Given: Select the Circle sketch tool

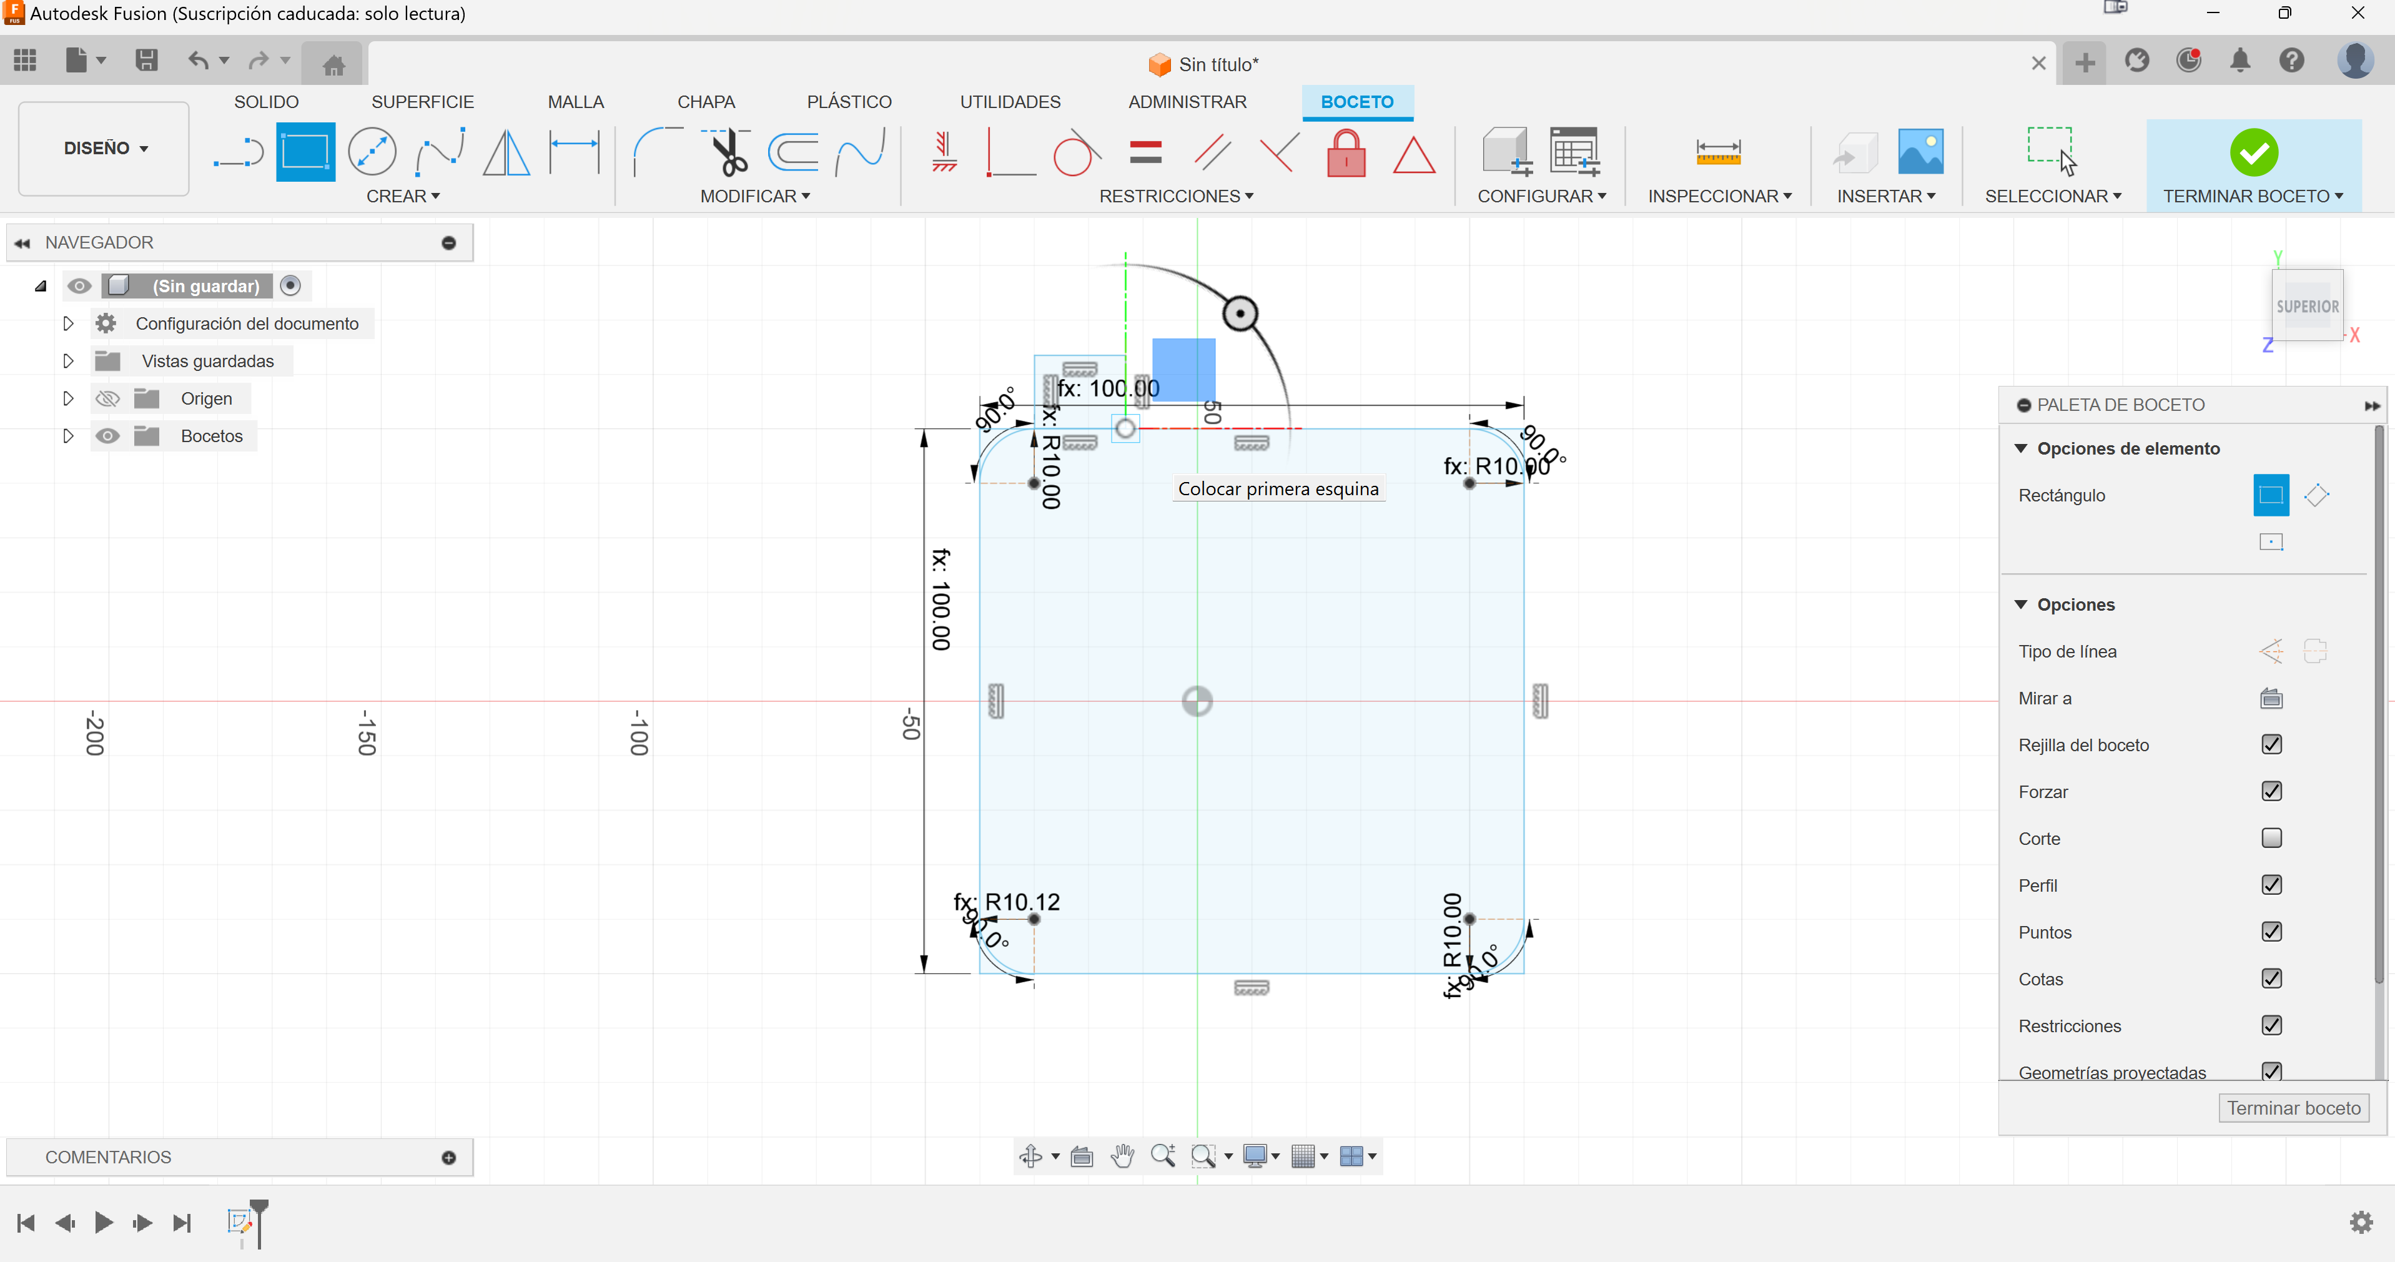Looking at the screenshot, I should 372,152.
